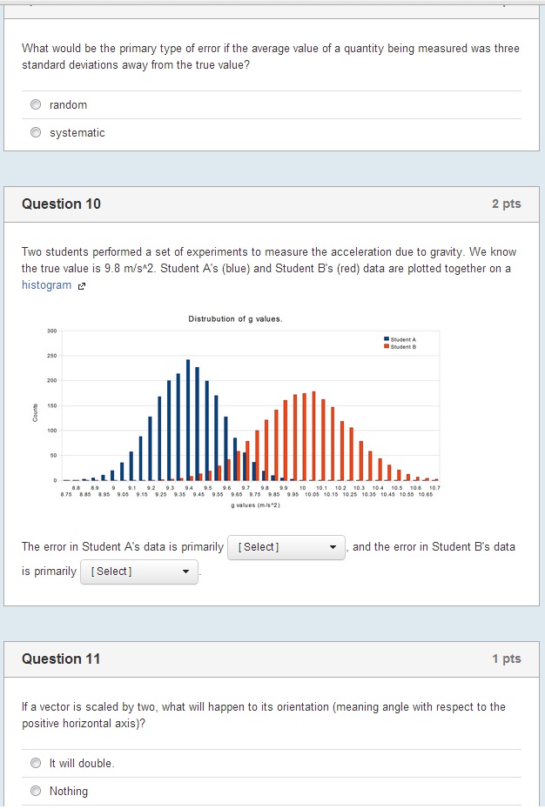Click the red Student B legend swatch
This screenshot has height=809, width=545.
[x=387, y=347]
